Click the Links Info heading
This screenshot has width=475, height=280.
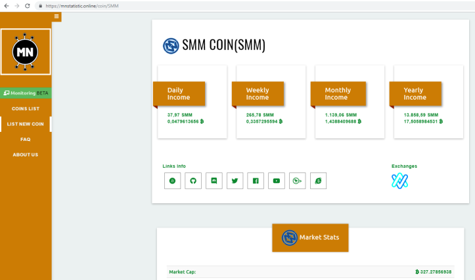click(174, 167)
